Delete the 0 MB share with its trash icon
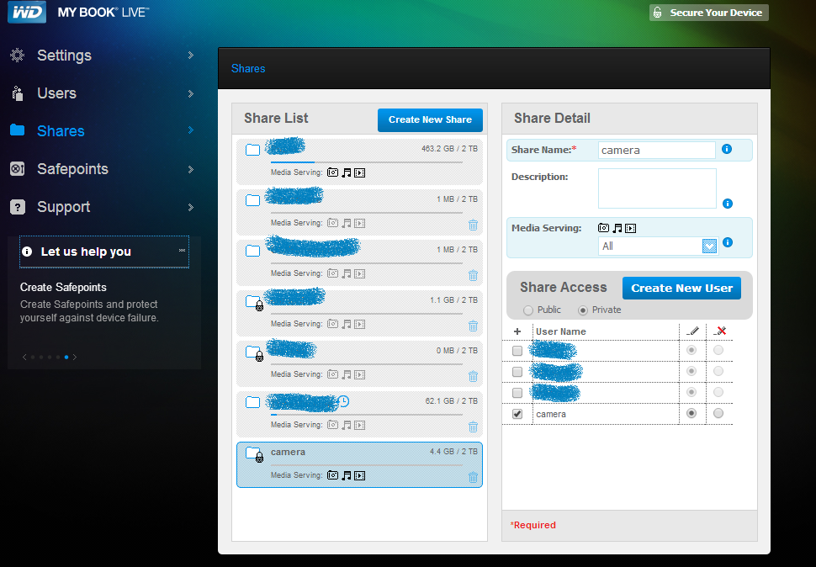This screenshot has width=816, height=567. click(473, 376)
